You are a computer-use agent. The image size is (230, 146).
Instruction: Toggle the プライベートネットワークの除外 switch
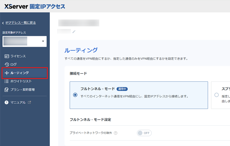tap(144, 133)
